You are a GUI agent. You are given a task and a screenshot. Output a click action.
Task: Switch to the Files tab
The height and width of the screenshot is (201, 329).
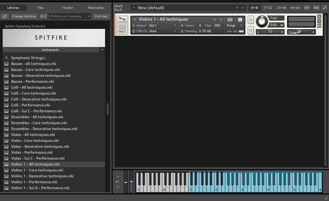41,8
